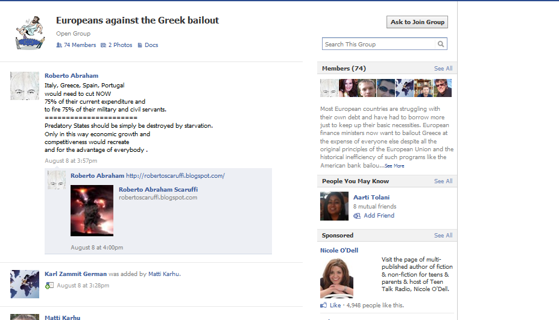Click See All for People You May Know
559x320 pixels.
[x=443, y=181]
